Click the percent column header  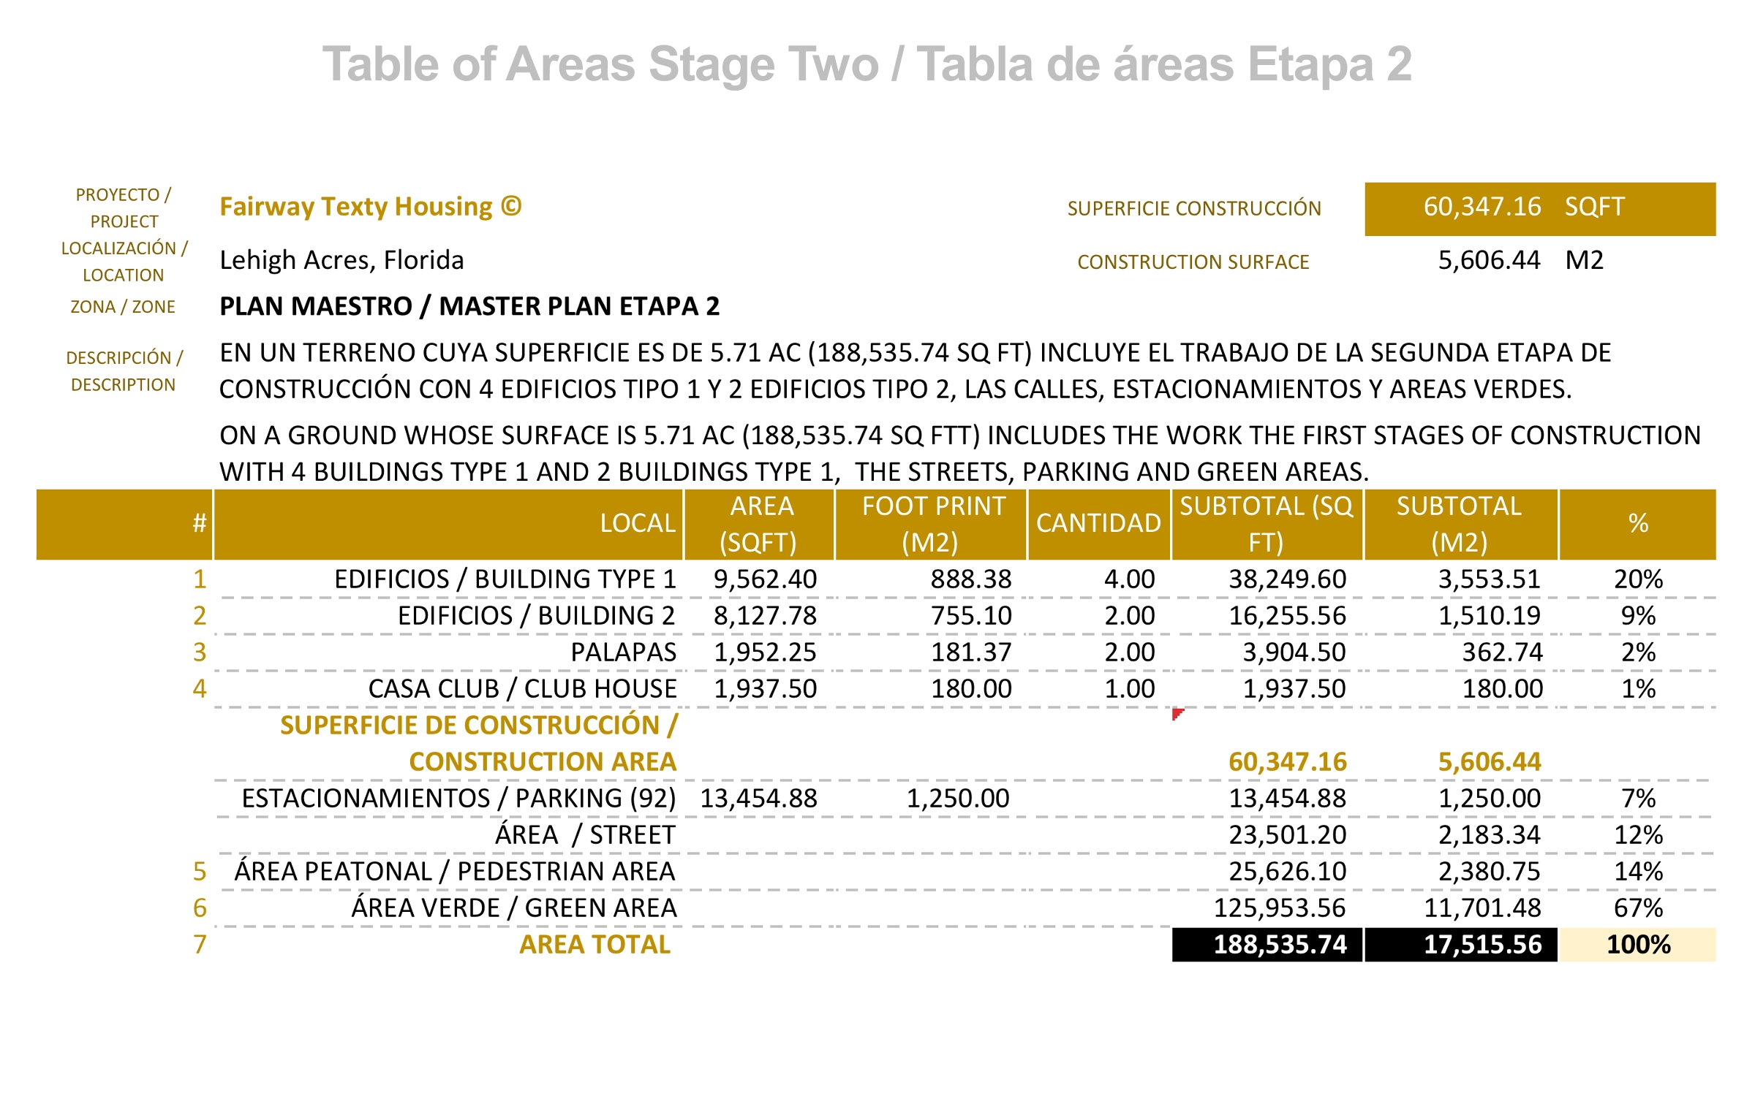(x=1637, y=524)
